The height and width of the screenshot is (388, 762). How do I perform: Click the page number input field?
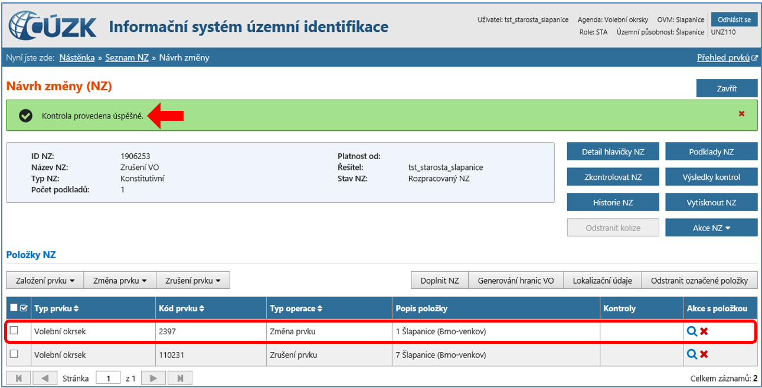(108, 378)
